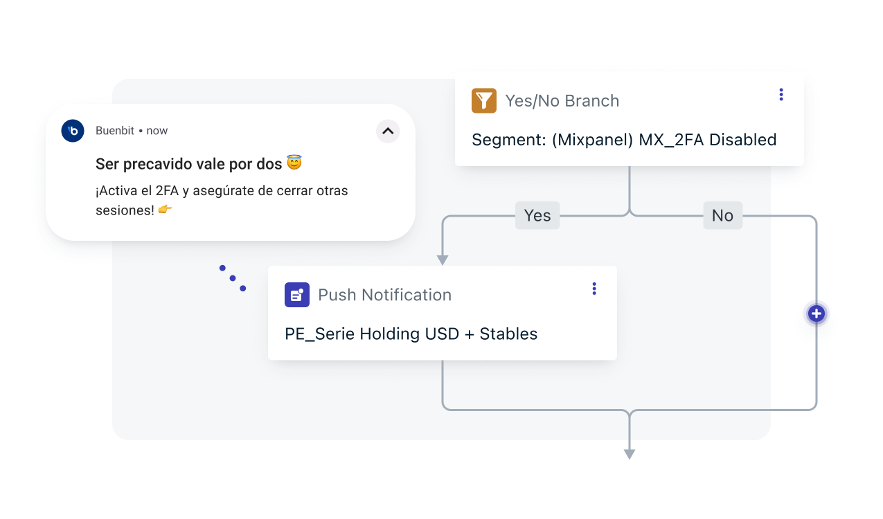Click the Push Notification envelope icon
This screenshot has height=519, width=883.
(297, 295)
